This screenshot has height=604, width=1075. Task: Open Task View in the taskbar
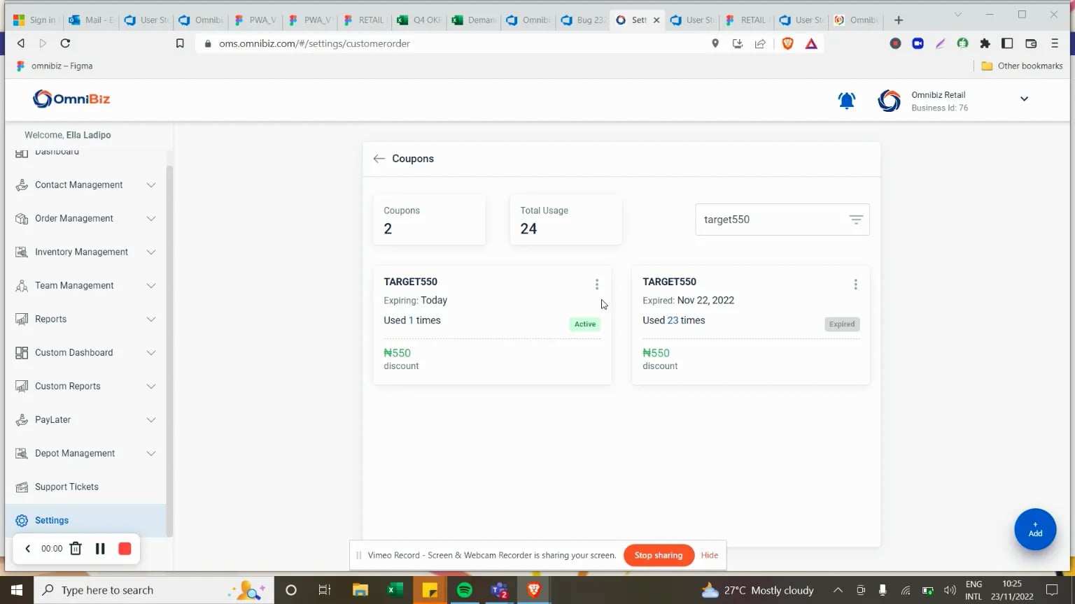click(324, 590)
